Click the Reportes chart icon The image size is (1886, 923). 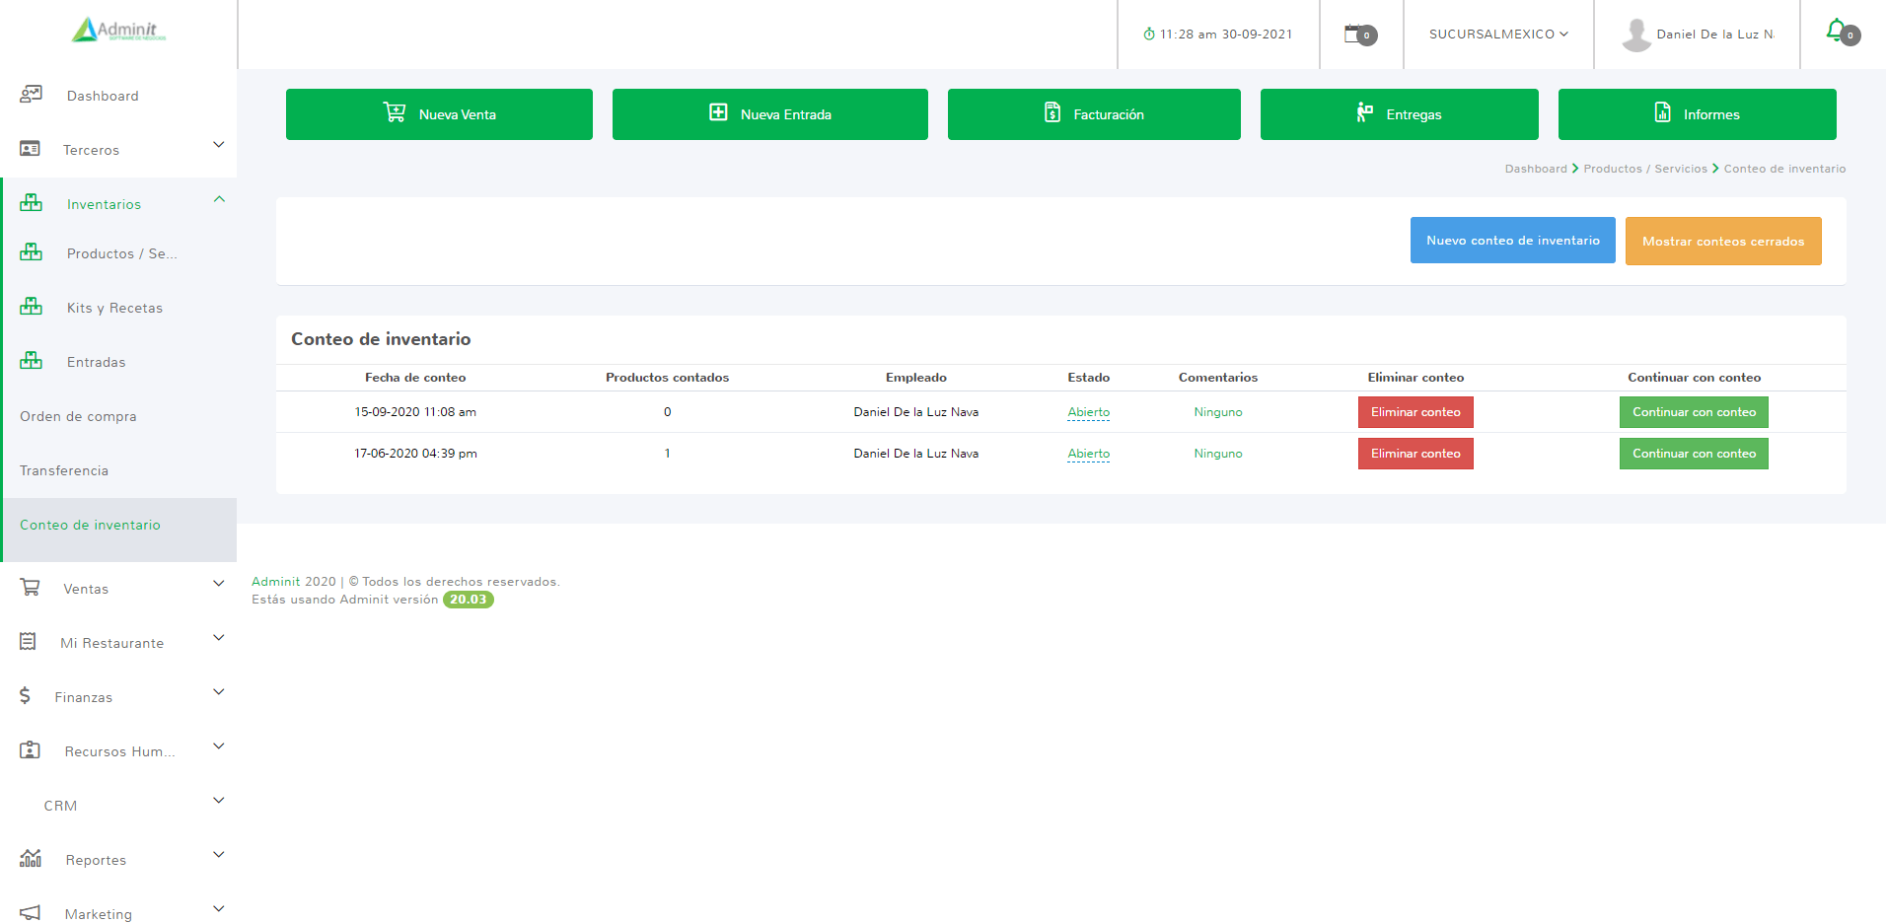tap(31, 859)
